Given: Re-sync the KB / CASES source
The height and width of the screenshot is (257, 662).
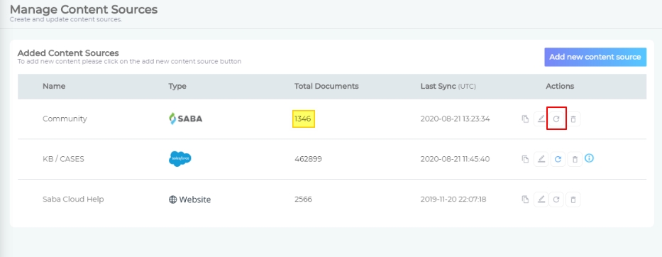Looking at the screenshot, I should pyautogui.click(x=558, y=159).
